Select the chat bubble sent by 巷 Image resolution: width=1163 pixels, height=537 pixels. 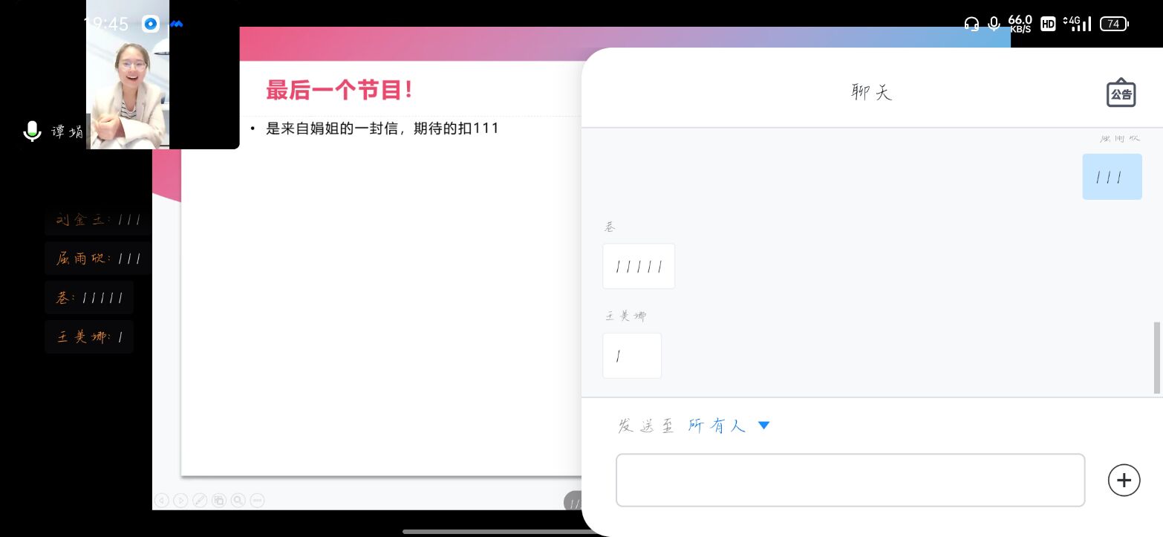639,266
